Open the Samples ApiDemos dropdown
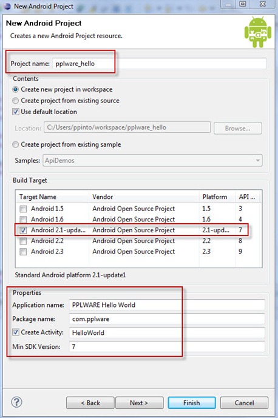This screenshot has width=278, height=418. click(152, 161)
